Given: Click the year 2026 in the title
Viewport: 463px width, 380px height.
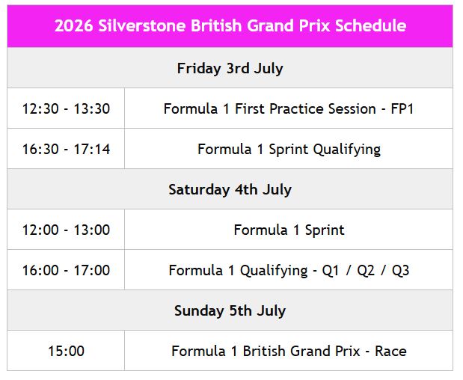Looking at the screenshot, I should [73, 26].
